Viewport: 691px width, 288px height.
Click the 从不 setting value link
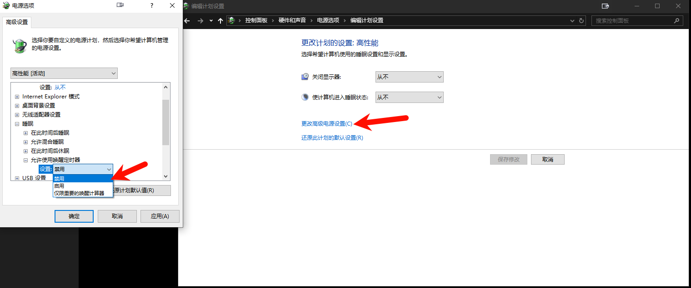(x=60, y=87)
